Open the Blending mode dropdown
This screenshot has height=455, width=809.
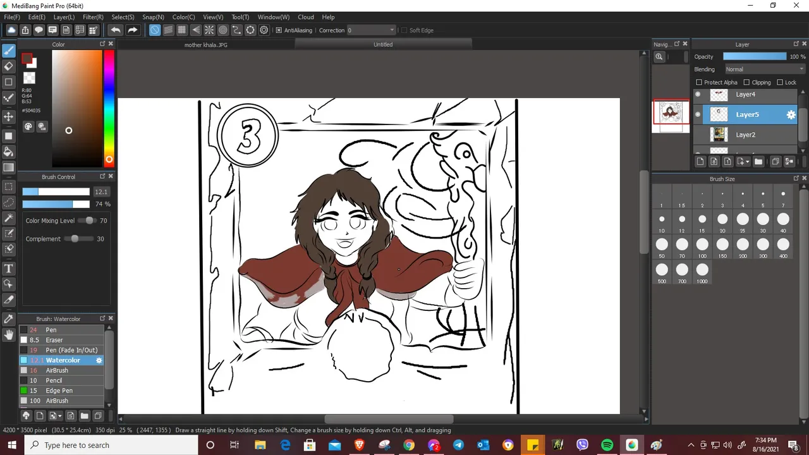(x=765, y=69)
